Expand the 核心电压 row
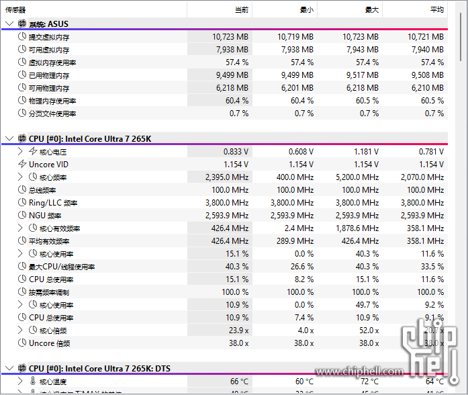The height and width of the screenshot is (395, 468). [x=20, y=151]
